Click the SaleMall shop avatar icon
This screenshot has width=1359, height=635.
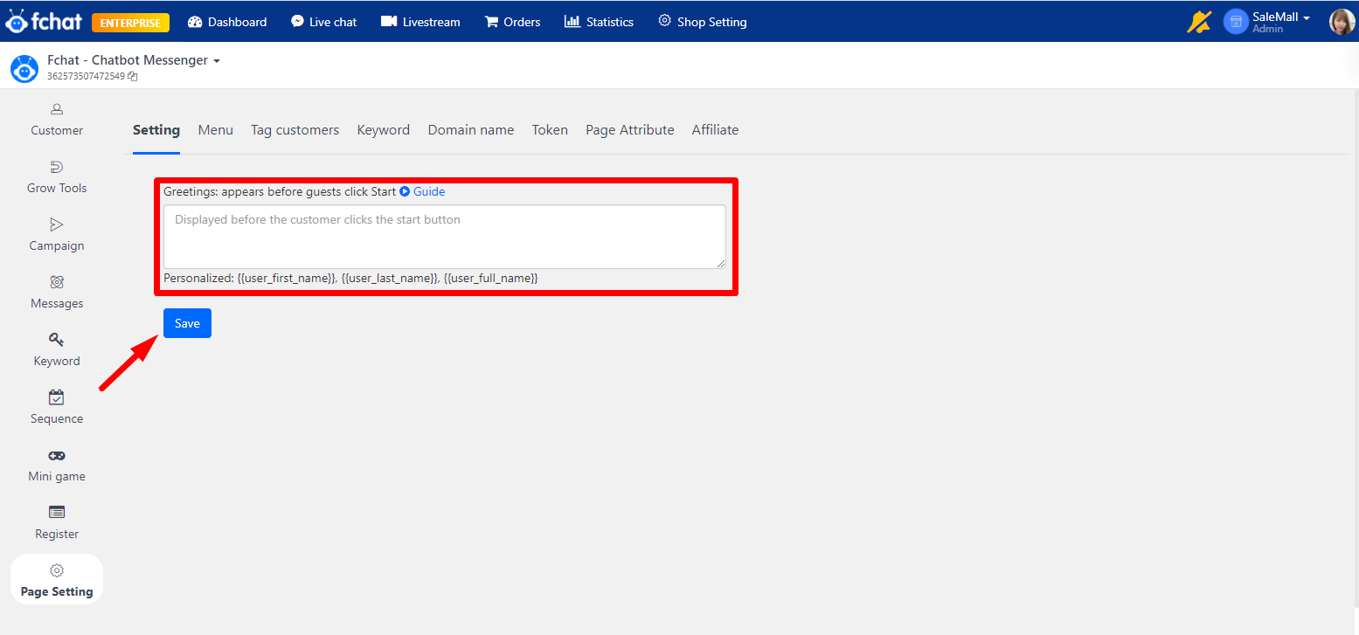point(1236,22)
